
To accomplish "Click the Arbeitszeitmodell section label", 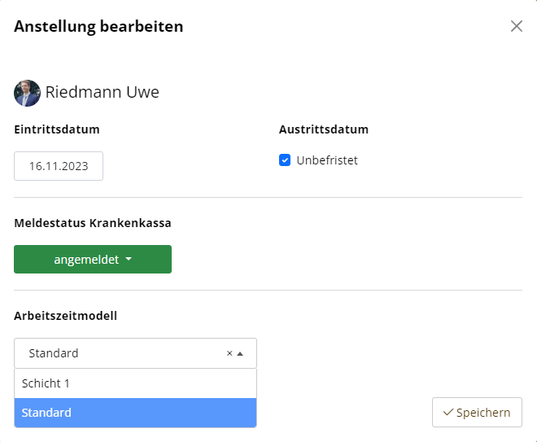I will (65, 316).
